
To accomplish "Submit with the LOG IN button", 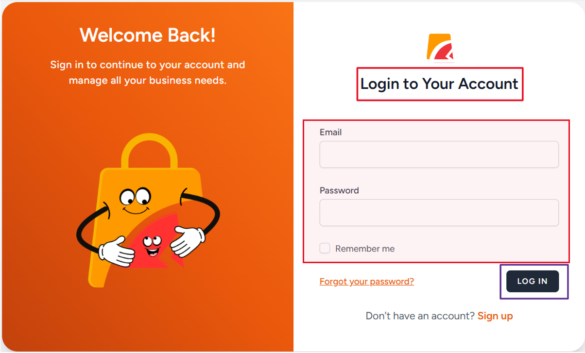I will [533, 281].
